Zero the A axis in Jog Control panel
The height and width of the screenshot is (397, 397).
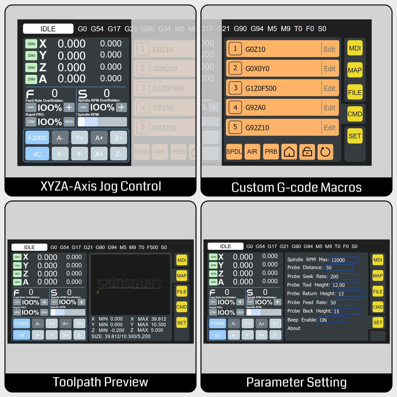[x=31, y=79]
